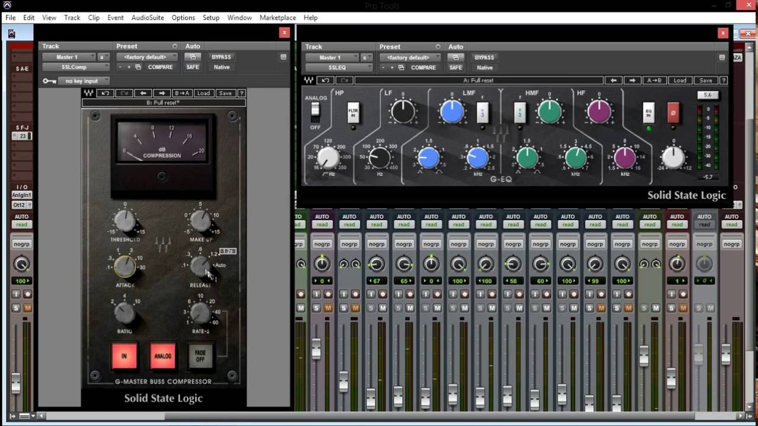This screenshot has height=426, width=758.
Task: Click Pro Tools application icon in title bar
Action: 7,5
